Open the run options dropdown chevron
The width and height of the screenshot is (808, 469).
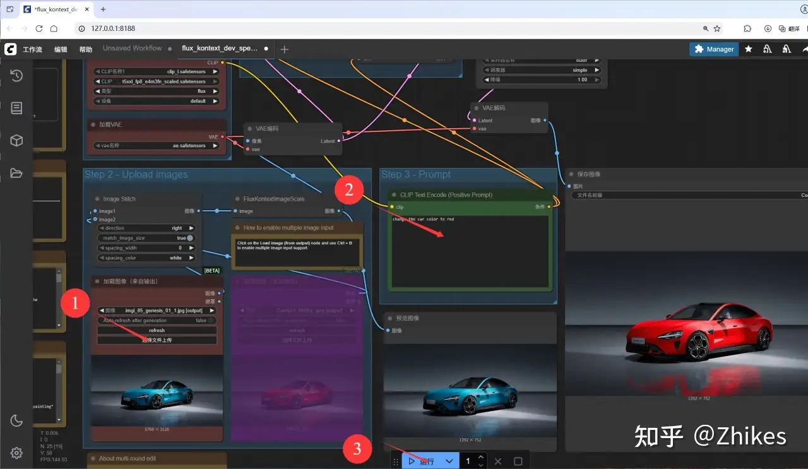tap(449, 461)
